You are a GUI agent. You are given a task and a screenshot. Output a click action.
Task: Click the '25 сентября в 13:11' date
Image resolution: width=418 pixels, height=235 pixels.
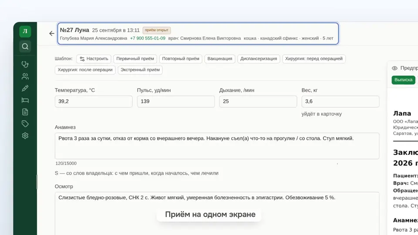pos(116,30)
